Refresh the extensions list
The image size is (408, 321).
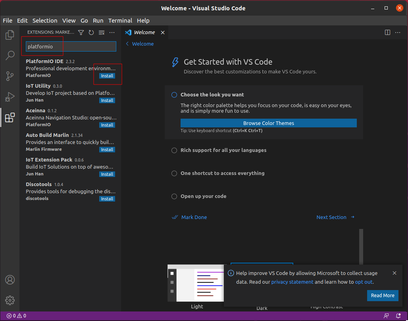click(91, 33)
